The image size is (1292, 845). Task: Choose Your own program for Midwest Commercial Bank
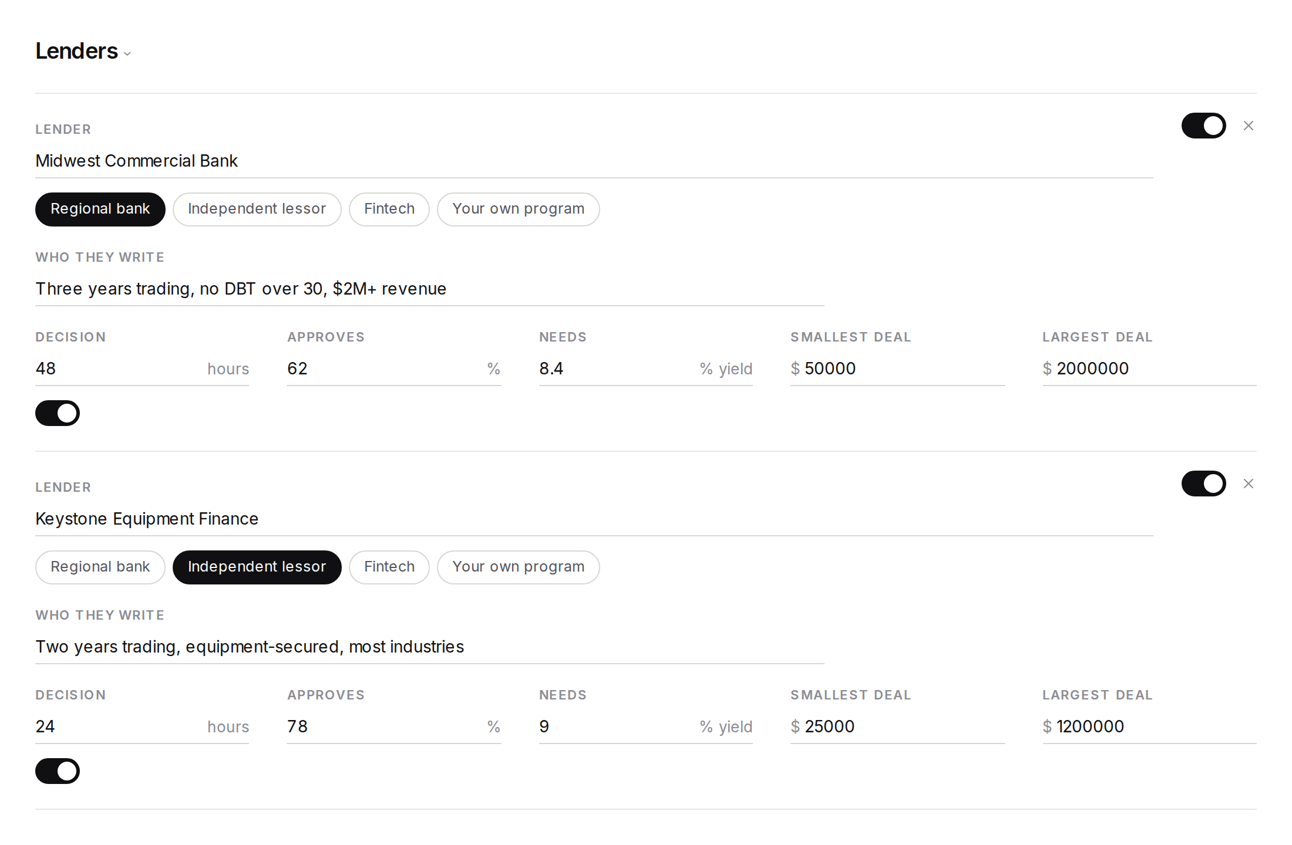[519, 209]
